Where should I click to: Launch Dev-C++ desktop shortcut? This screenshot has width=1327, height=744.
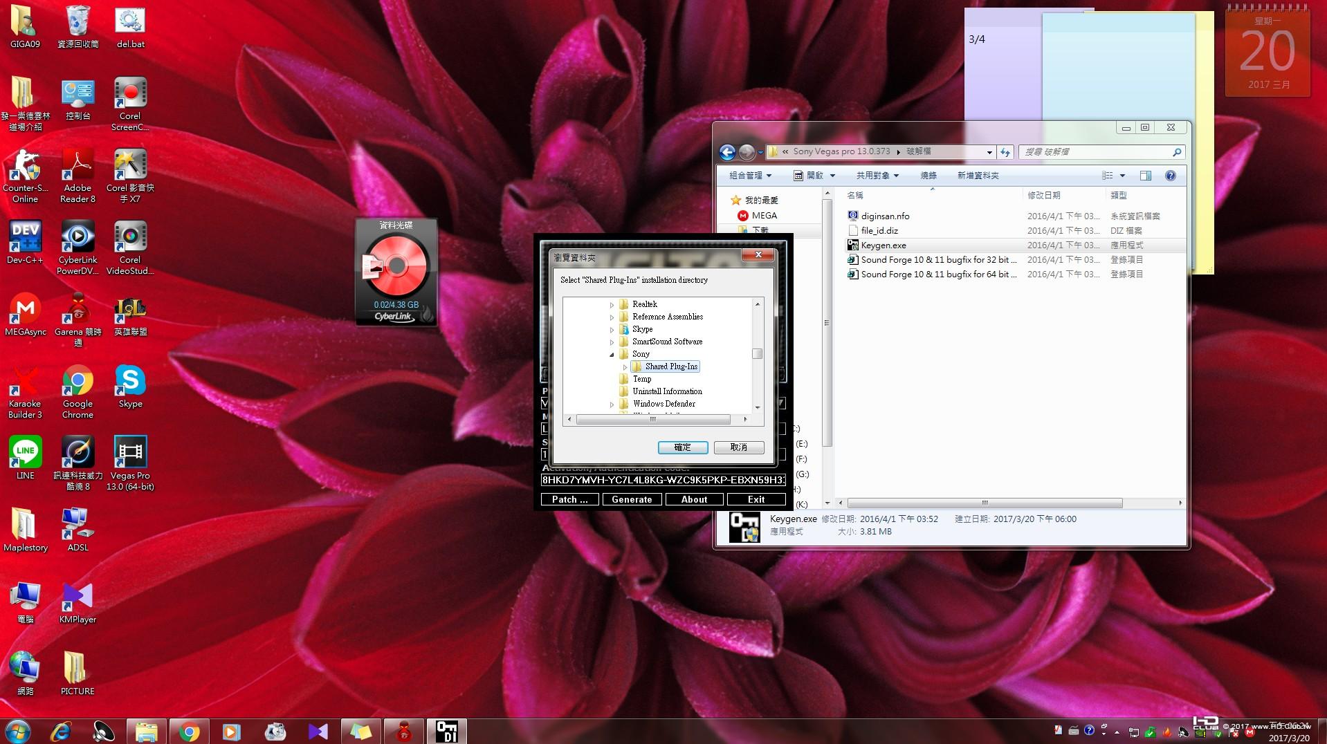(x=25, y=242)
